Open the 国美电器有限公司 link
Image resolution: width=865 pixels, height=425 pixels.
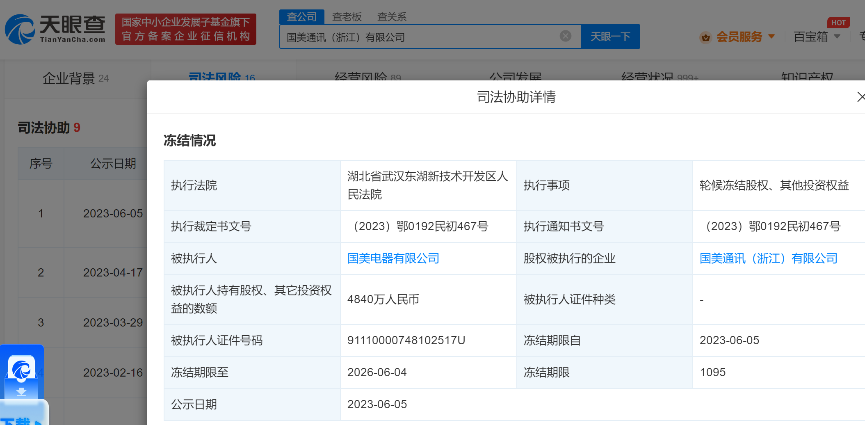click(x=393, y=258)
